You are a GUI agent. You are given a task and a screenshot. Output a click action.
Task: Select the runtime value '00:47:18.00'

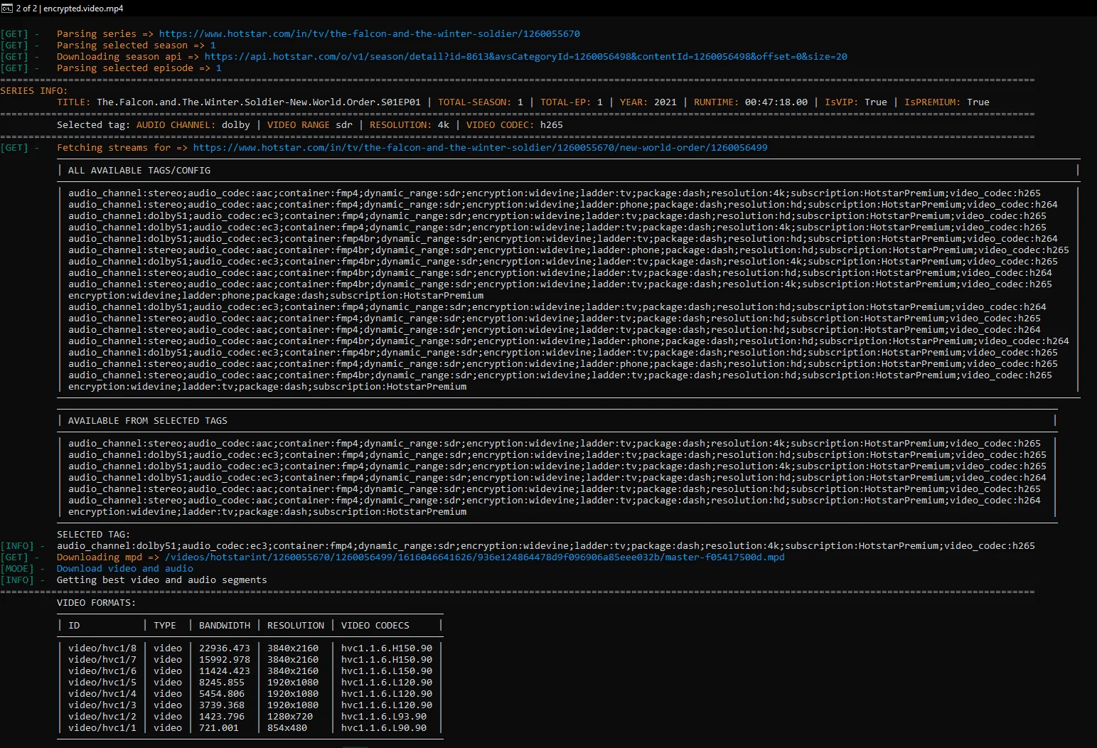click(x=776, y=102)
